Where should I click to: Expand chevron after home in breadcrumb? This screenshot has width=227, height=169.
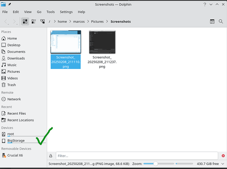70,21
